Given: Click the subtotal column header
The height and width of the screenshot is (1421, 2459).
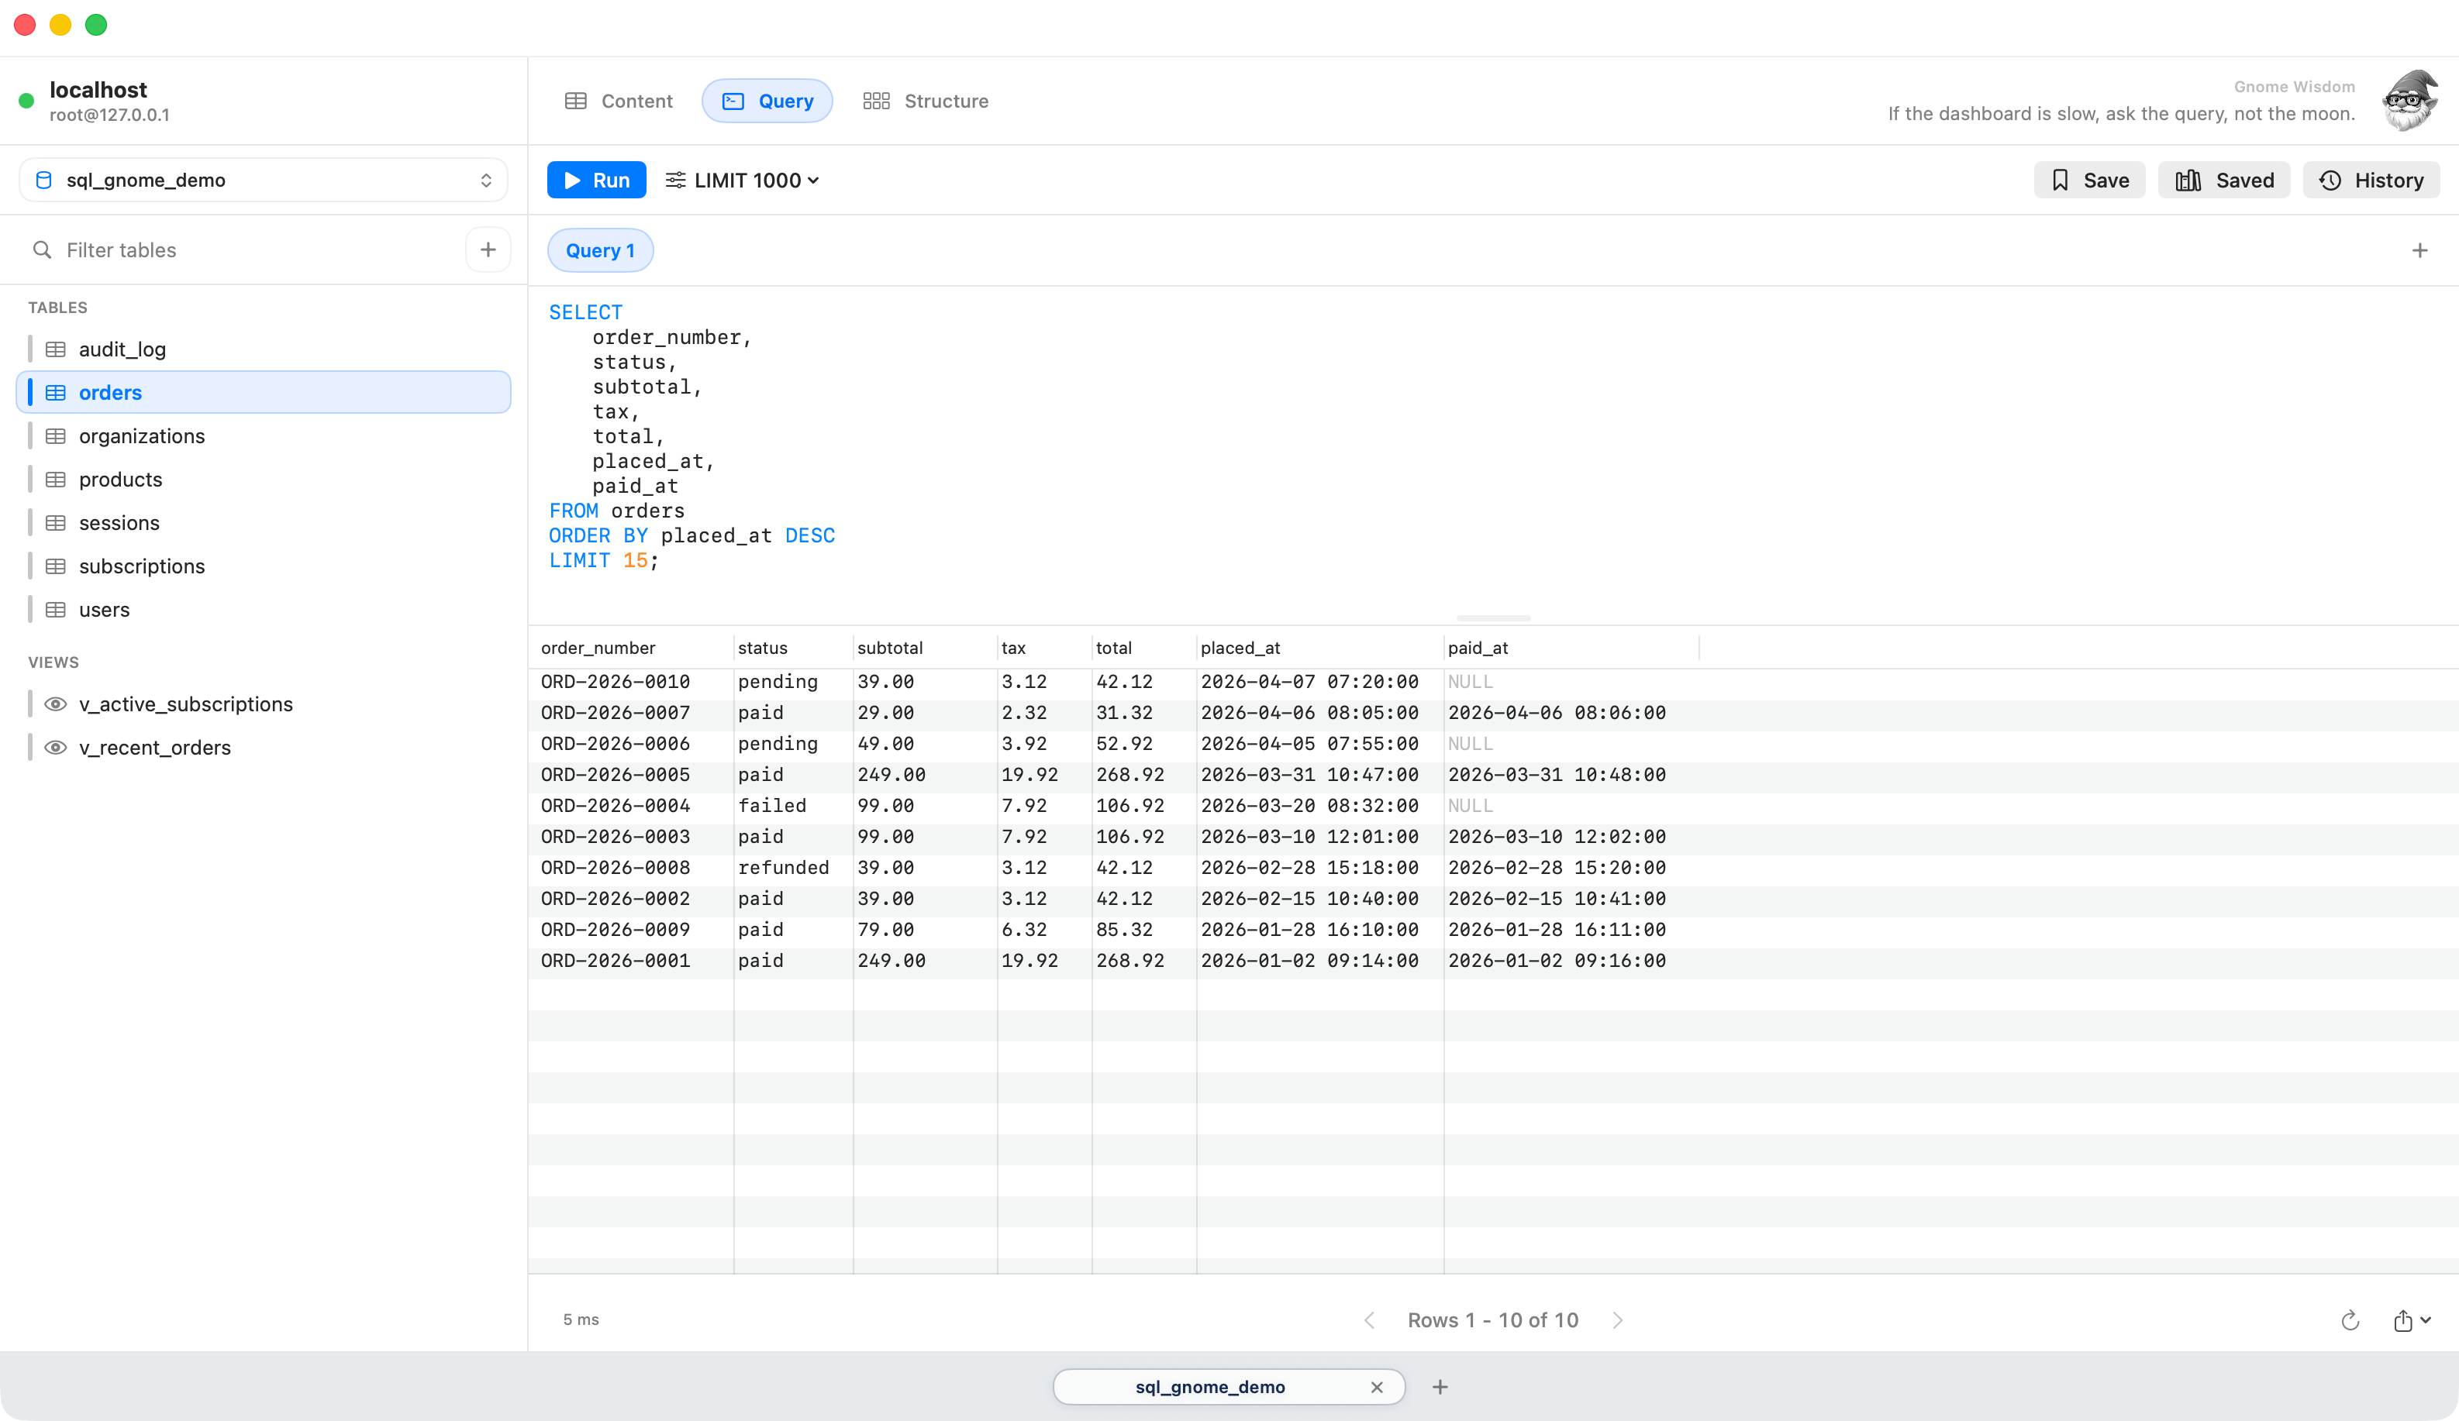Looking at the screenshot, I should 925,648.
